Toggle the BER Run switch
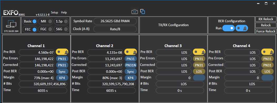 (x=229, y=28)
